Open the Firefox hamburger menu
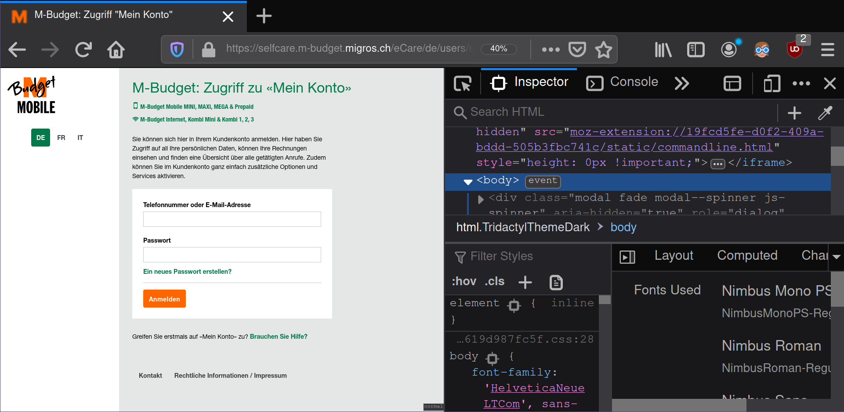The height and width of the screenshot is (412, 844). pyautogui.click(x=828, y=50)
